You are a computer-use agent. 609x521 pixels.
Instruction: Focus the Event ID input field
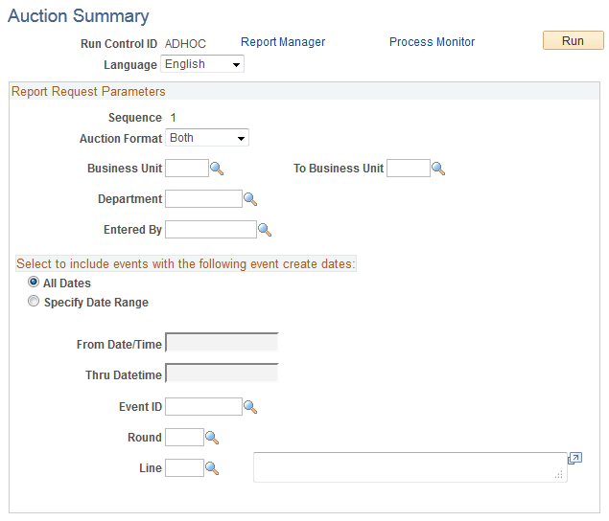pyautogui.click(x=203, y=406)
